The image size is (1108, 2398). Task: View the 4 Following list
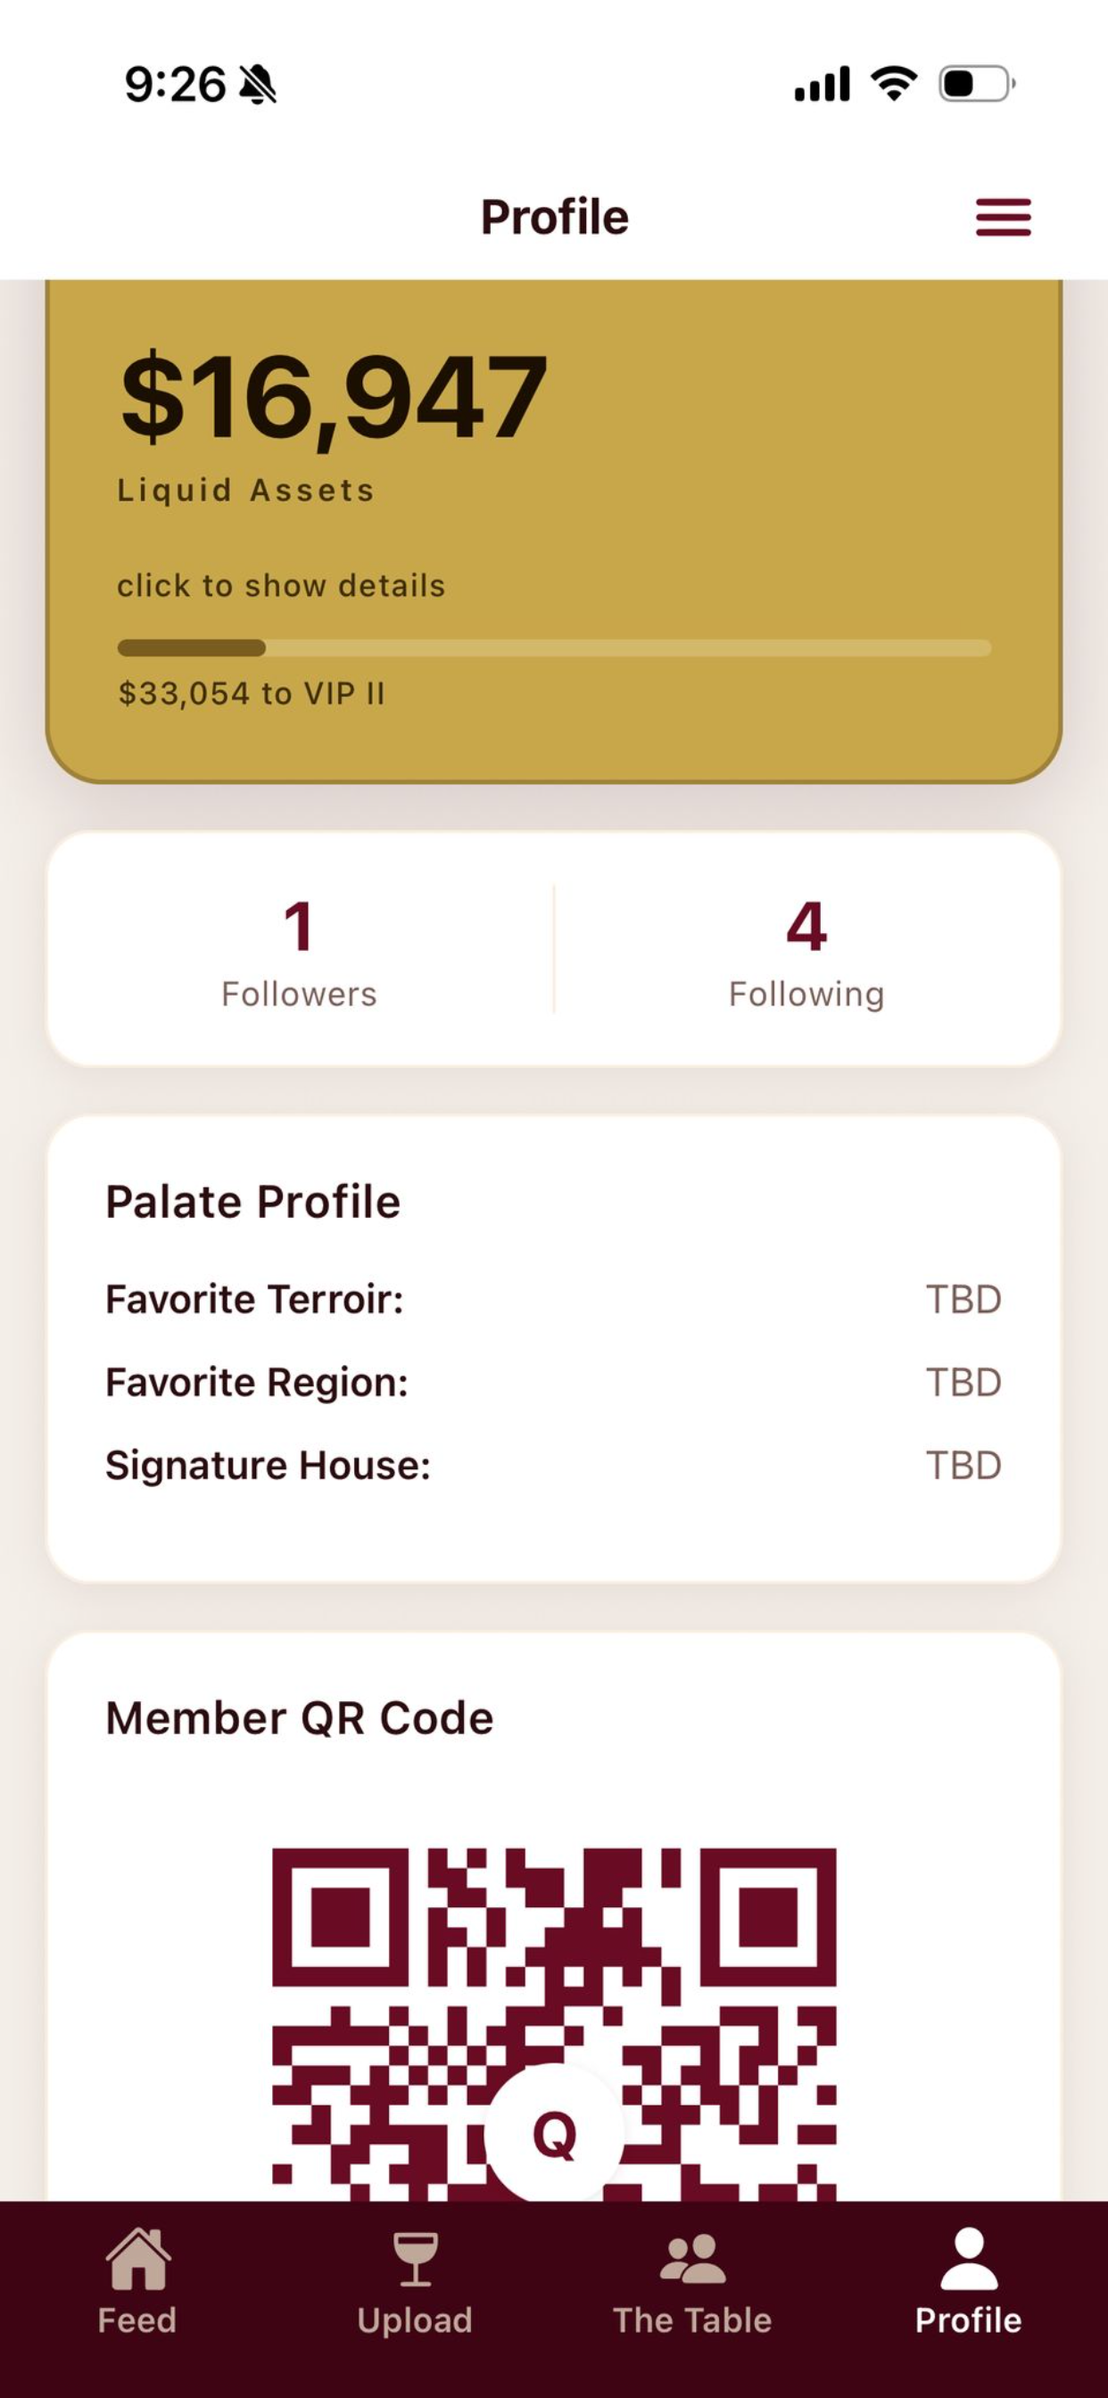coord(806,951)
